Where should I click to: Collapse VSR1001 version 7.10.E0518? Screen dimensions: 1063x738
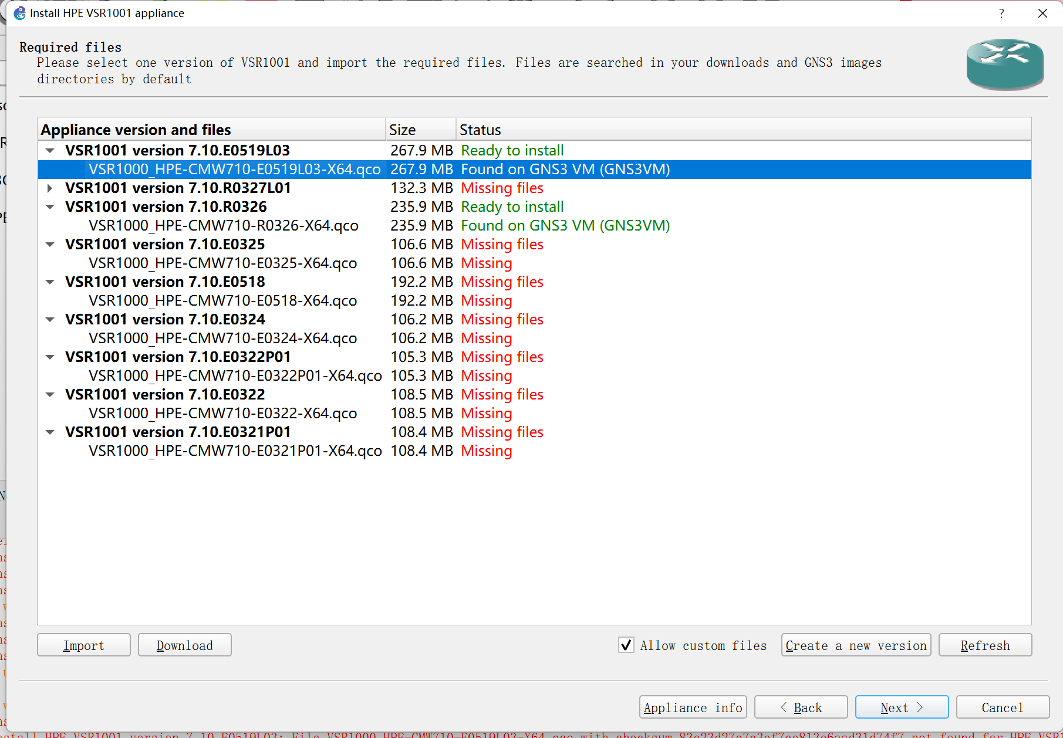[x=50, y=282]
